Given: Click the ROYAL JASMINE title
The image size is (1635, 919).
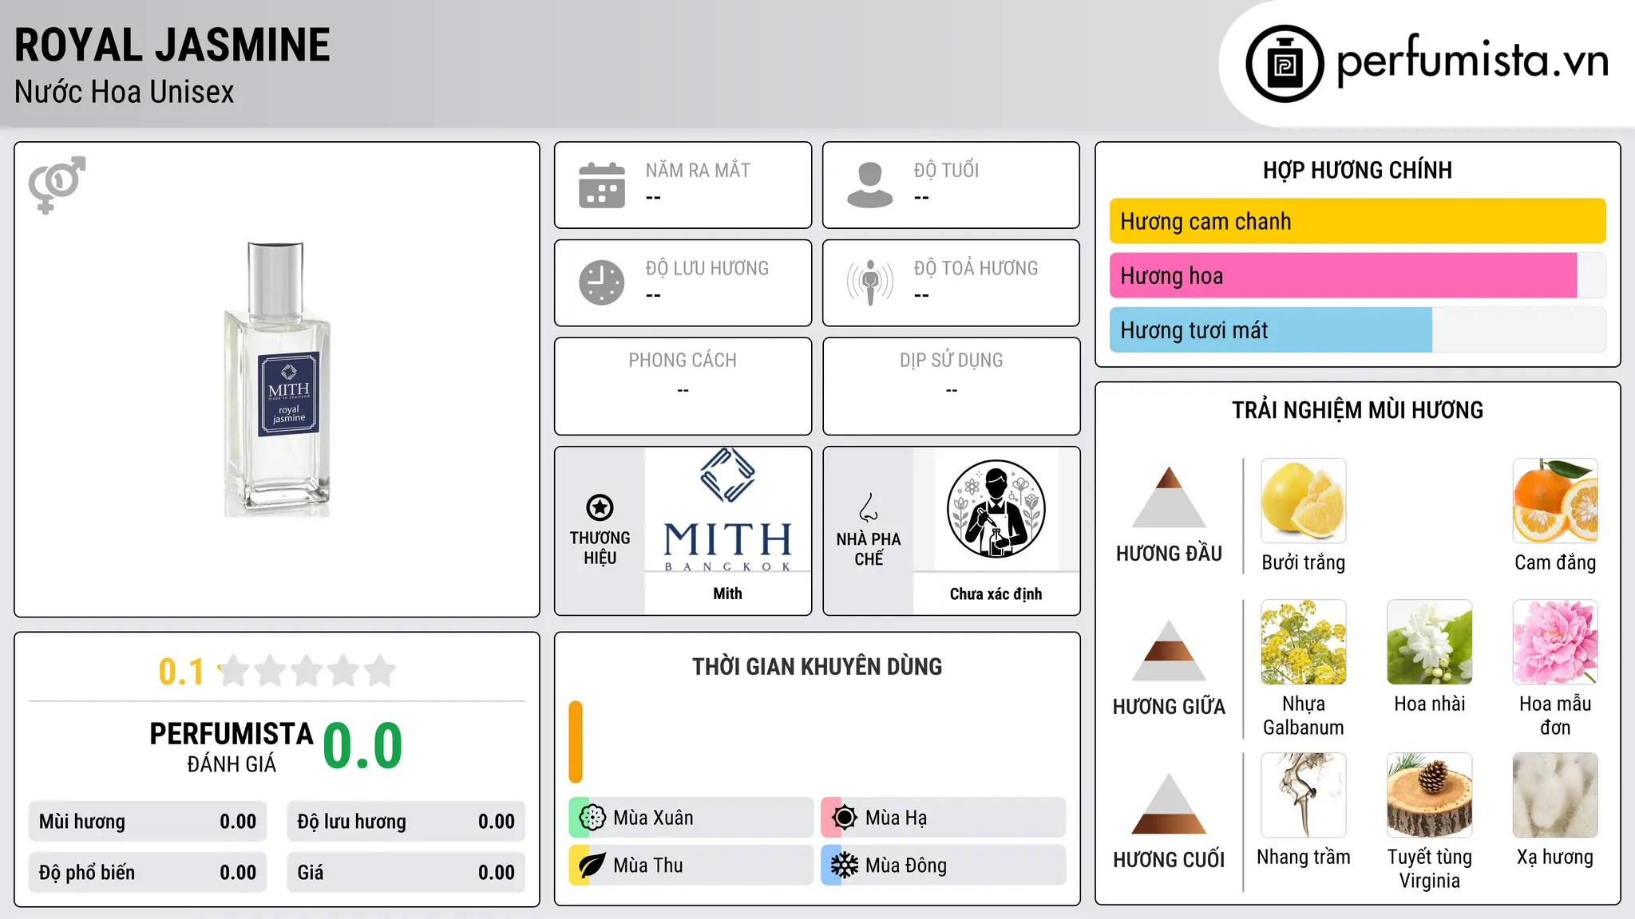Looking at the screenshot, I should 172,45.
